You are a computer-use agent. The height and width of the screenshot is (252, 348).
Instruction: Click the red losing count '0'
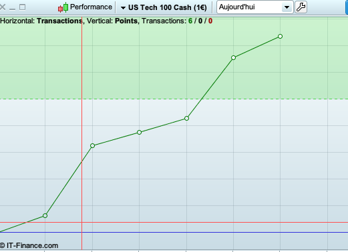pos(210,21)
